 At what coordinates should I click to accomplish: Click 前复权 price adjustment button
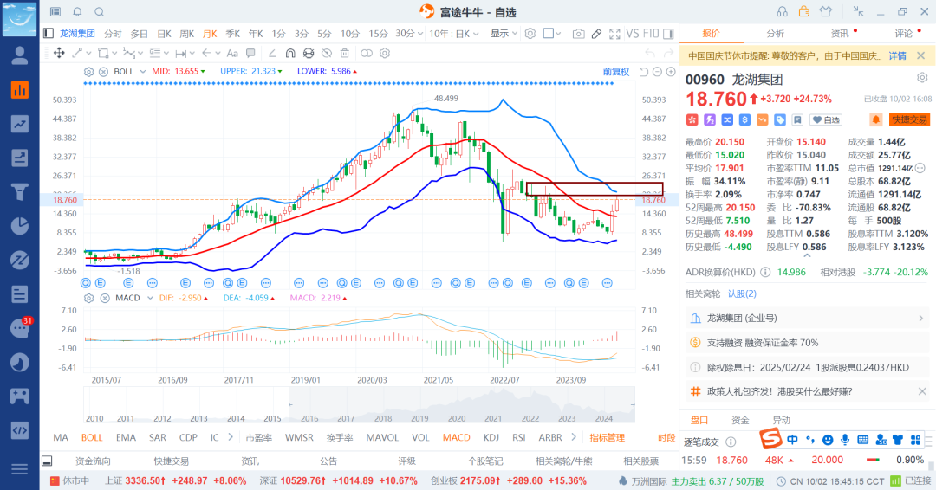(616, 72)
